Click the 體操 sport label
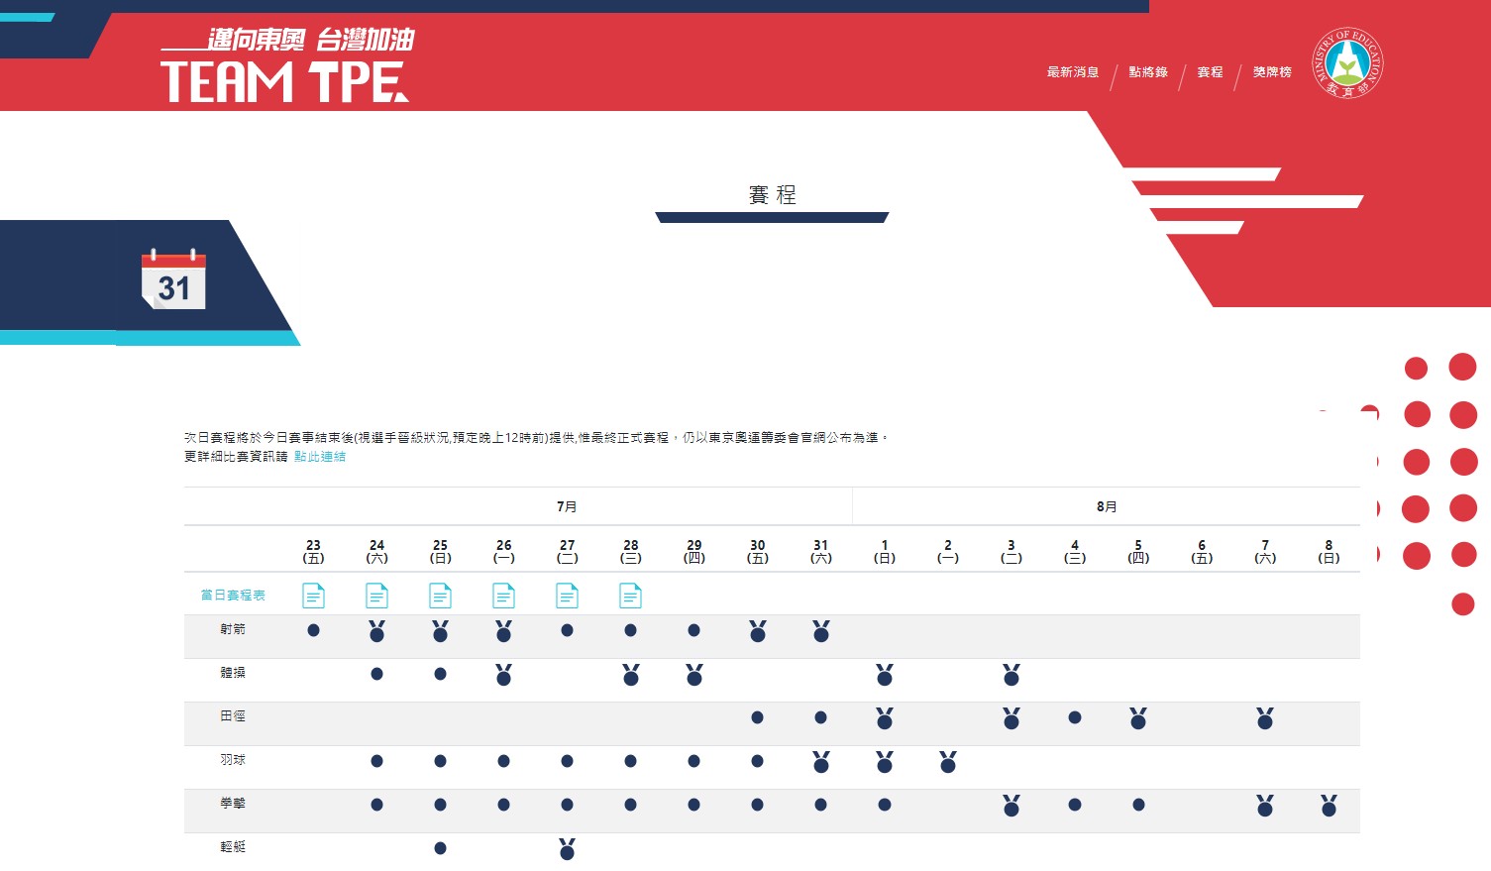The height and width of the screenshot is (871, 1491). 233,673
